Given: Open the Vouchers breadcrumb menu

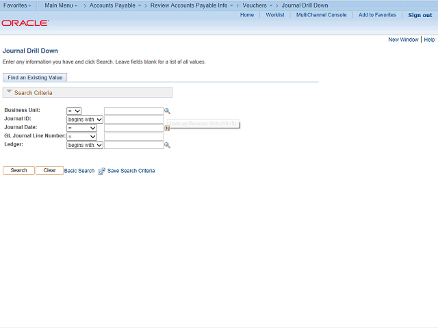Looking at the screenshot, I should click(257, 5).
